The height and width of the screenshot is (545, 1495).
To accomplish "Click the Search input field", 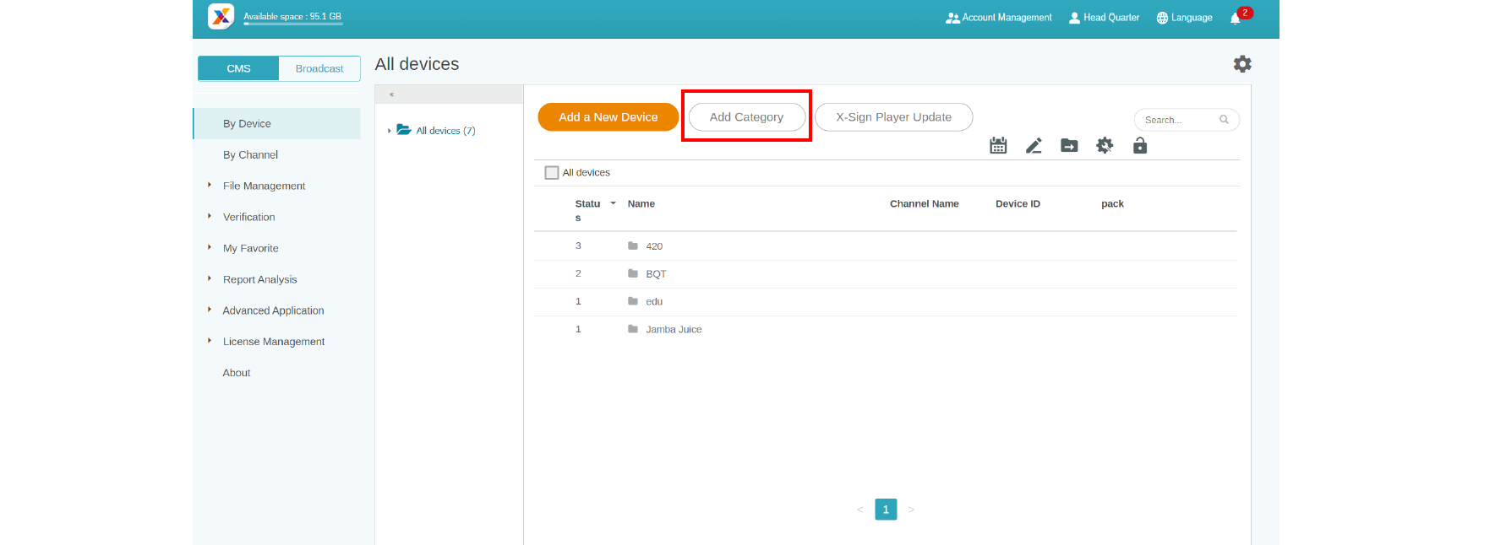I will 1179,120.
